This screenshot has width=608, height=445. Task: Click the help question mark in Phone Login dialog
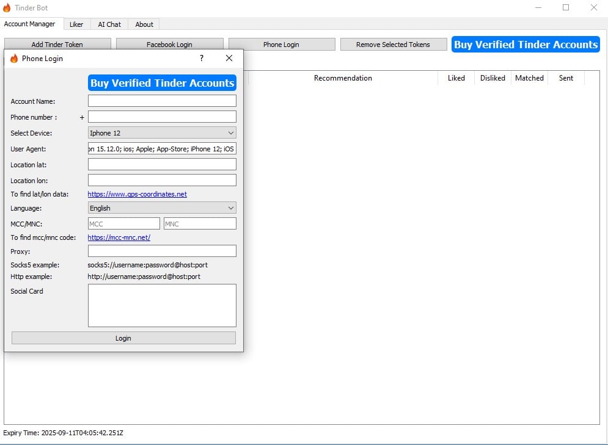(202, 58)
